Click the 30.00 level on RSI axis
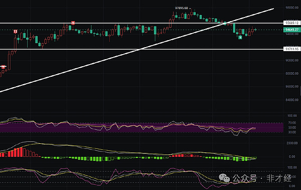The height and width of the screenshot is (190, 301). pyautogui.click(x=292, y=132)
